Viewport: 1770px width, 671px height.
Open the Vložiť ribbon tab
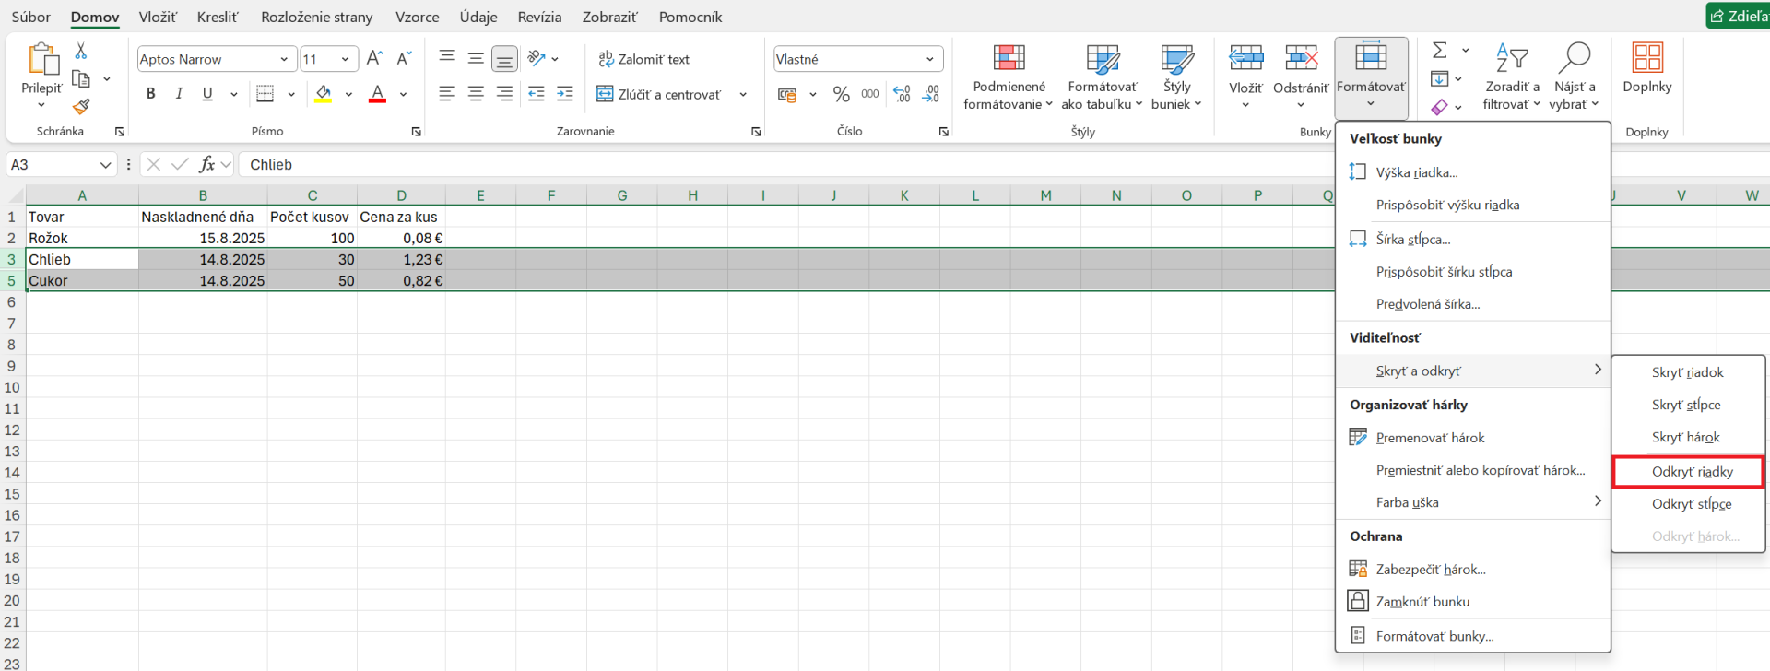tap(158, 17)
